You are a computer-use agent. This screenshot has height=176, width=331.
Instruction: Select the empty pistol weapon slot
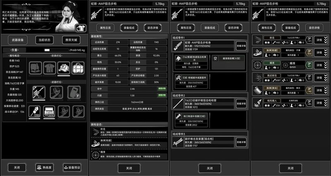56,92
